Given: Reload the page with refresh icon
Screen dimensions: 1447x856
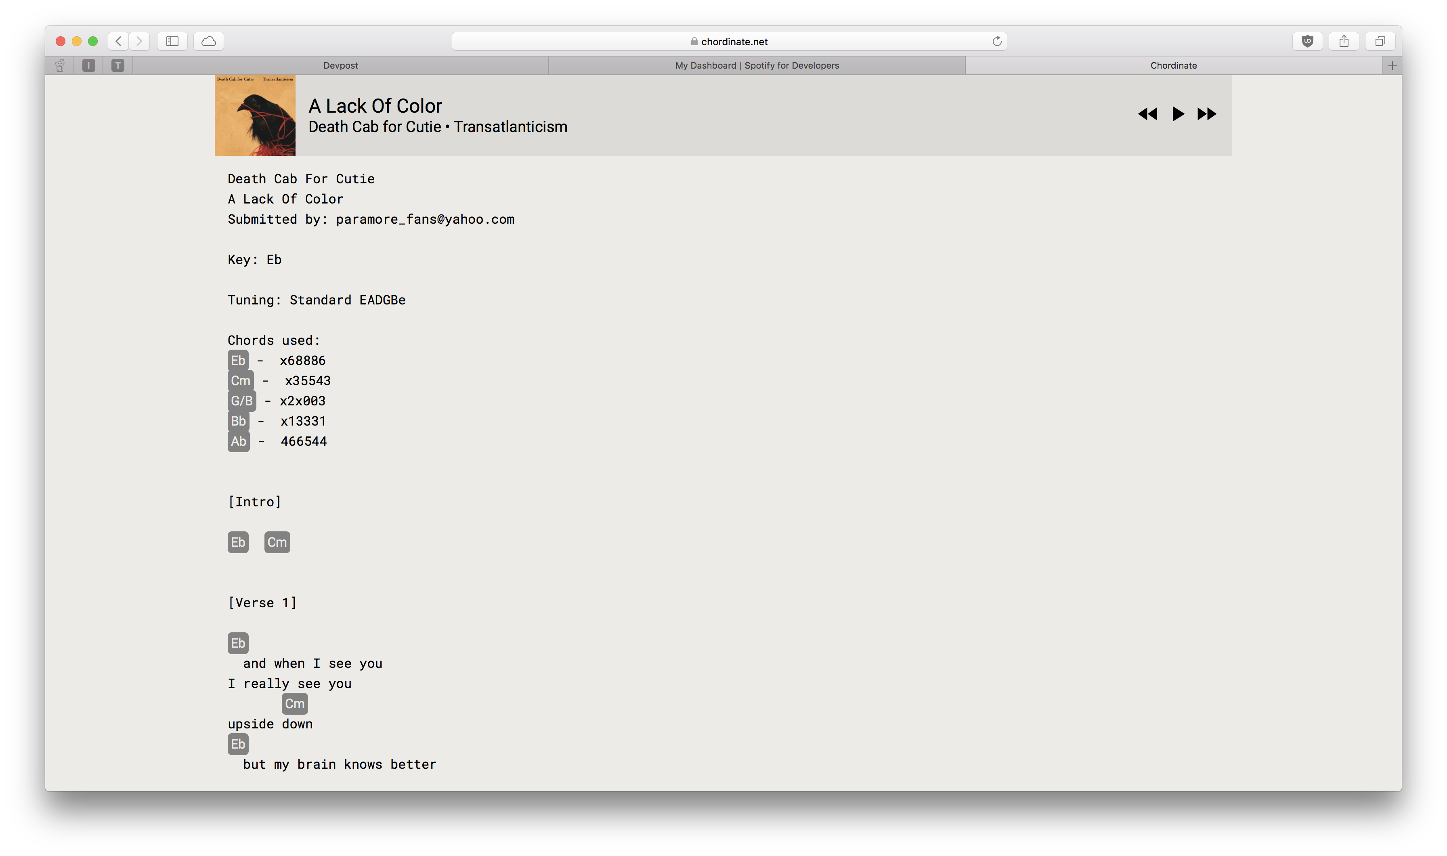Looking at the screenshot, I should click(996, 41).
